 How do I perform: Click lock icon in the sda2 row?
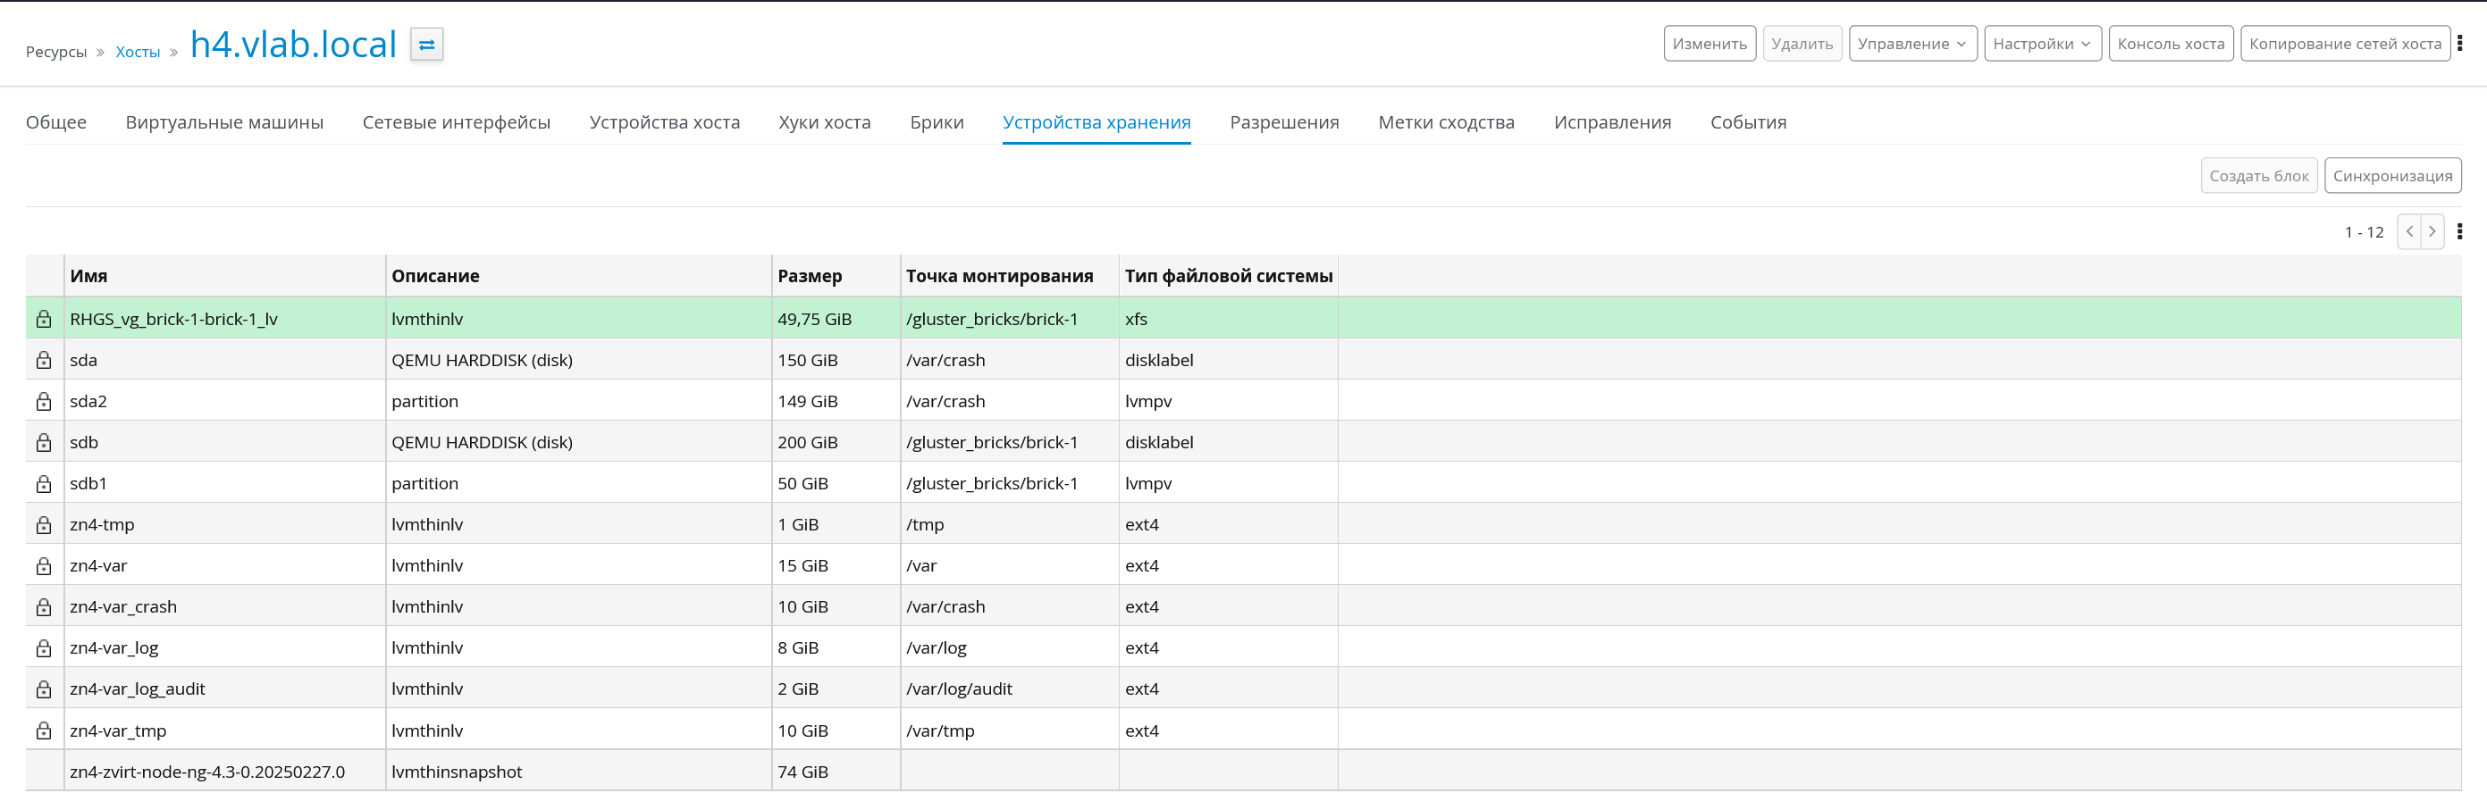45,401
